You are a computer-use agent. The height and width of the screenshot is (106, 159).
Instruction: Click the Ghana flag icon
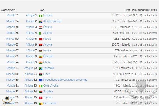point(41,63)
